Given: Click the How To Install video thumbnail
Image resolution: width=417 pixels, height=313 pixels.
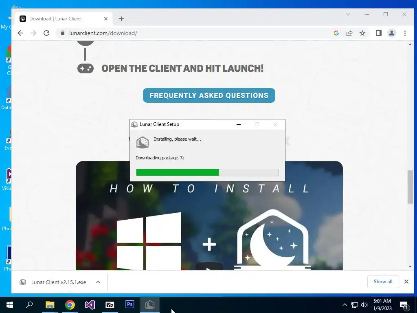Looking at the screenshot, I should point(209,216).
